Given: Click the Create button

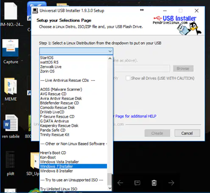Looking at the screenshot, I should pos(157,133).
